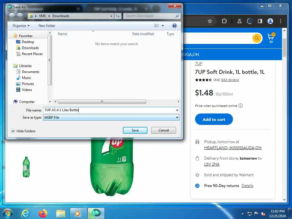Refresh the Downloads folder listing
This screenshot has height=219, width=292.
118,16
